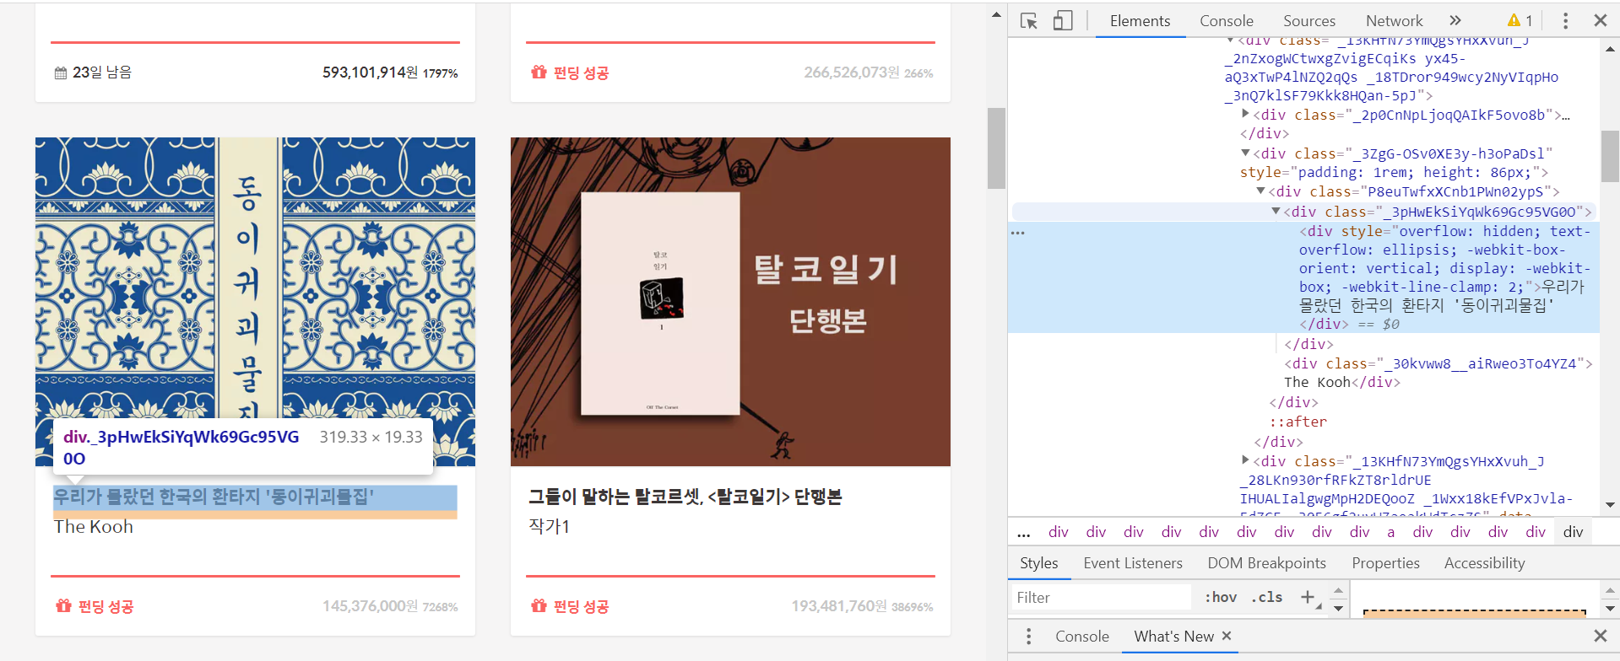Viewport: 1620px width, 661px height.
Task: Click the 145,376,000원 funding amount
Action: point(370,606)
